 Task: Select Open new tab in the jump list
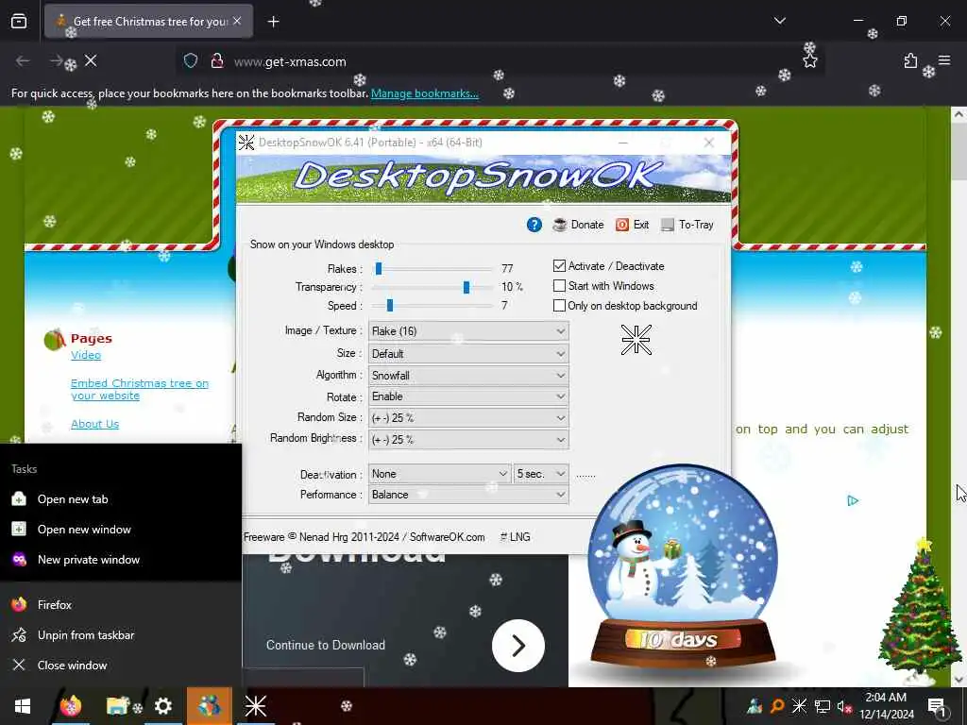click(x=121, y=499)
